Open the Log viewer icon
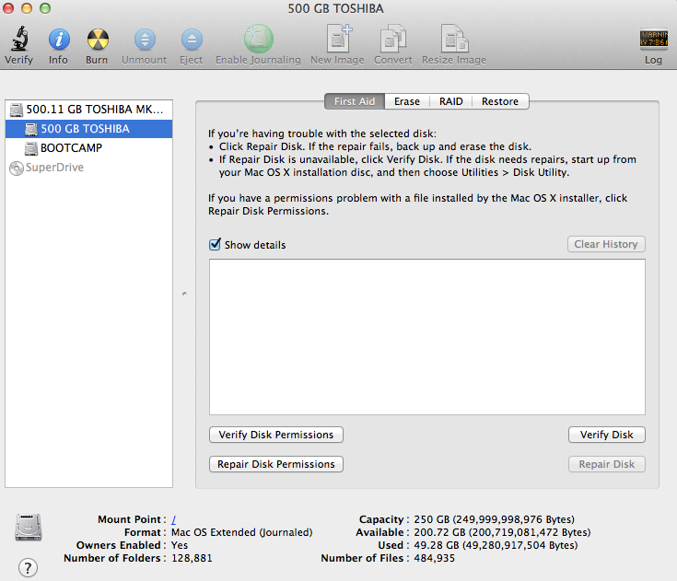The image size is (677, 581). pos(653,39)
